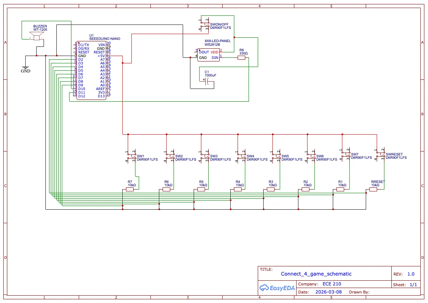Select the Seeeduino Nano U1 component body

coord(91,70)
